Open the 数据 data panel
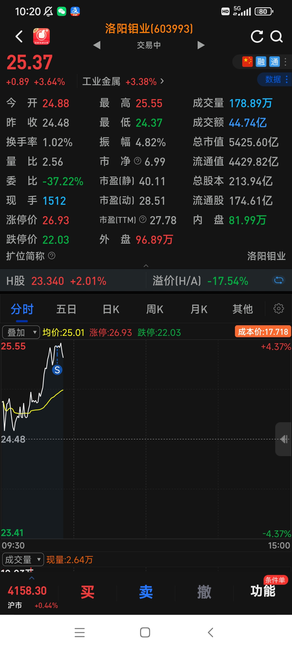This screenshot has height=650, width=292. (274, 79)
